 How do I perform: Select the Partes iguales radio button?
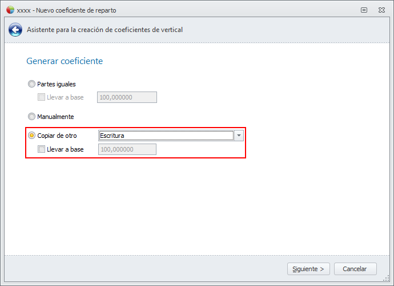pos(31,84)
